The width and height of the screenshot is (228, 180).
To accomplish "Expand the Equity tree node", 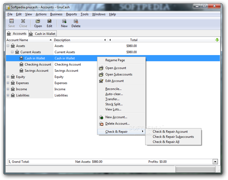I will coord(8,77).
